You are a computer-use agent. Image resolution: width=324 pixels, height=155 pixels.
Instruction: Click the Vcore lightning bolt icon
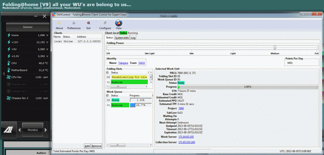[9, 35]
